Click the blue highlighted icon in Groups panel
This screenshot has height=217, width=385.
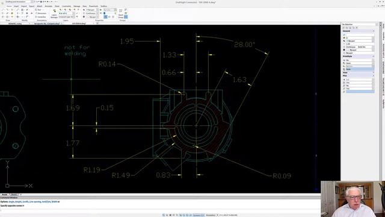tap(126, 17)
